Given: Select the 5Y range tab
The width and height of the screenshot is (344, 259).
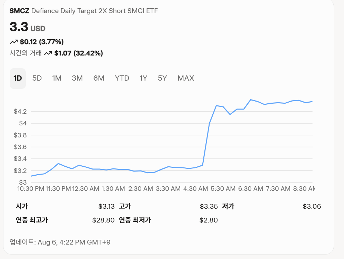Looking at the screenshot, I should [162, 78].
